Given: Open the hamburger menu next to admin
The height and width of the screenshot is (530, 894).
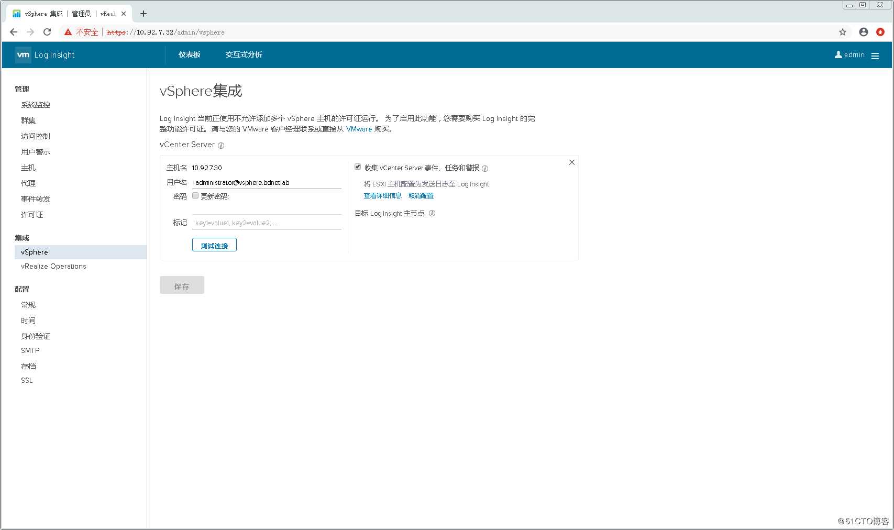Looking at the screenshot, I should (875, 56).
